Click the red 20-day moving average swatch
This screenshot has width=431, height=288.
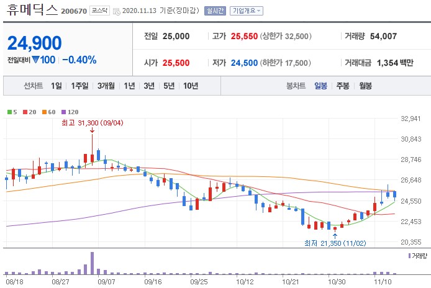tap(25, 112)
